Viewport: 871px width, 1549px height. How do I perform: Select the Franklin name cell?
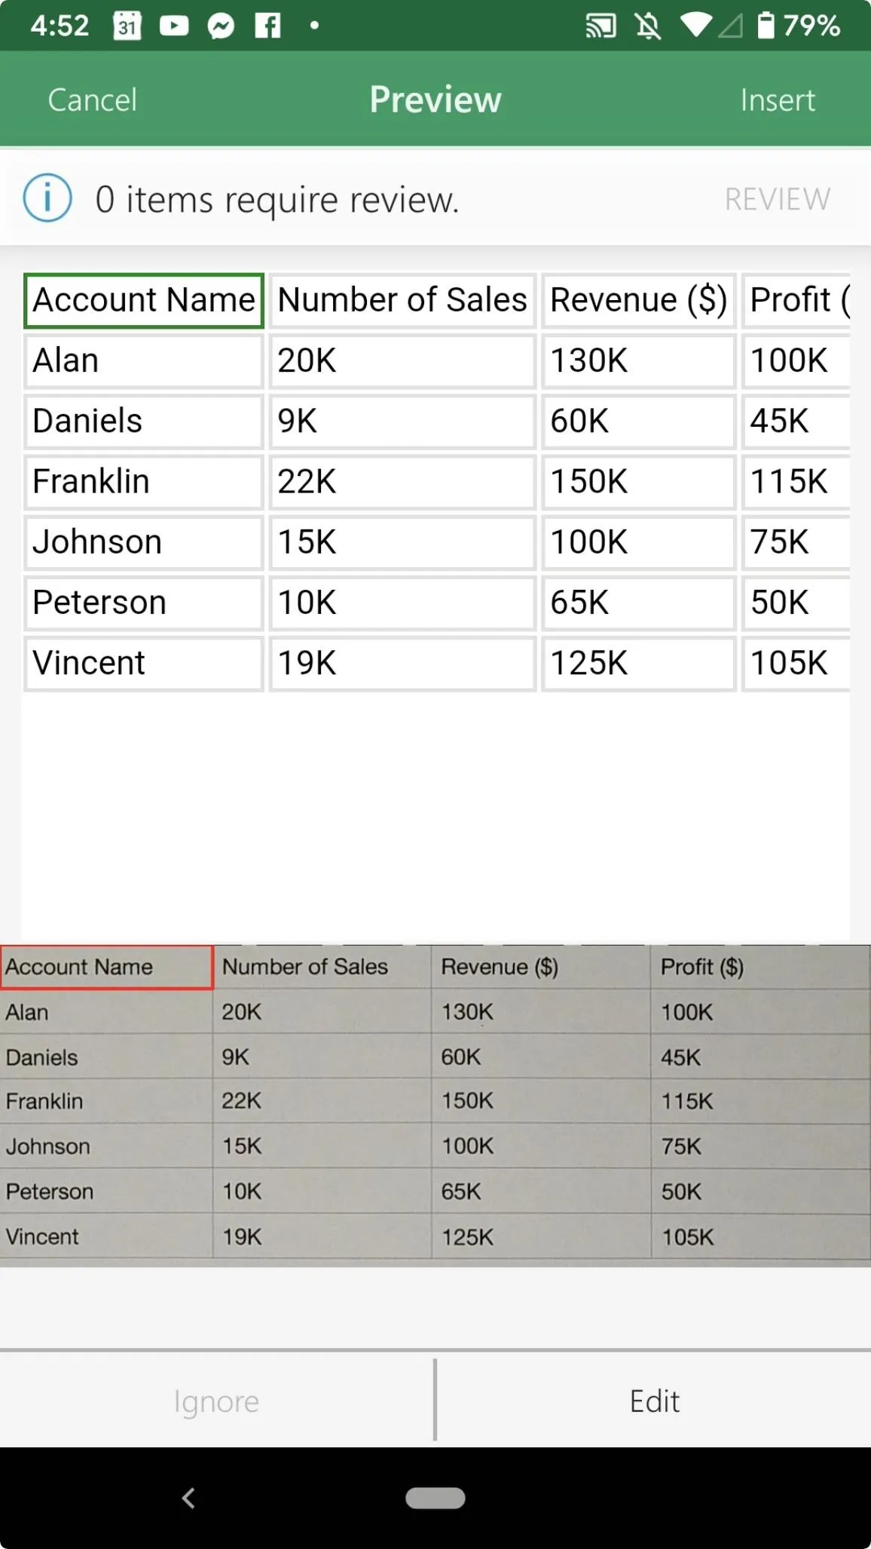coord(144,482)
